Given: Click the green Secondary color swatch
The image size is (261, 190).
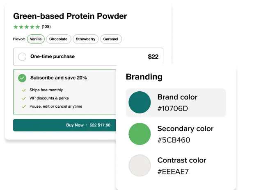Looking at the screenshot, I should pos(140,134).
